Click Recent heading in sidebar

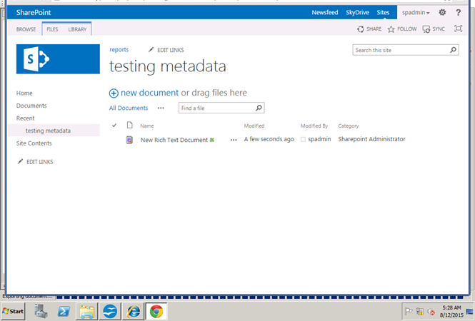coord(26,118)
